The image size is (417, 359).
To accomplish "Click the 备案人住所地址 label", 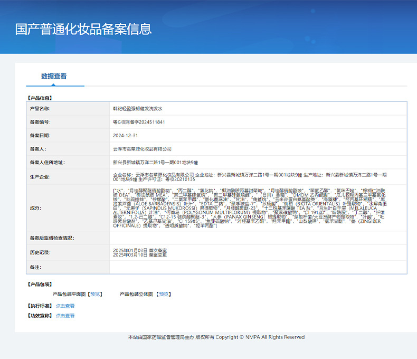I will [48, 162].
